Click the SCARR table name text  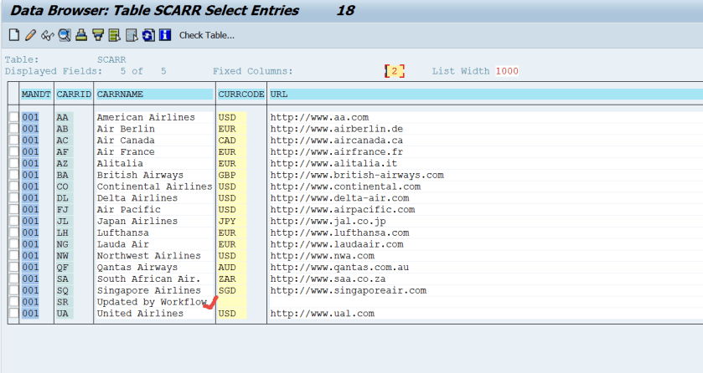(111, 59)
